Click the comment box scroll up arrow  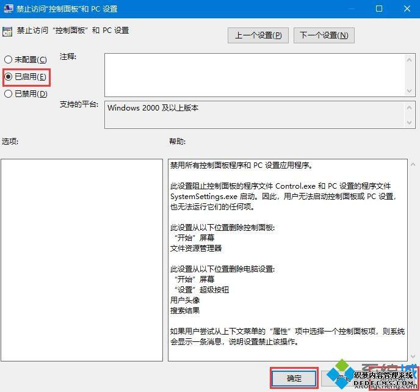pyautogui.click(x=409, y=60)
